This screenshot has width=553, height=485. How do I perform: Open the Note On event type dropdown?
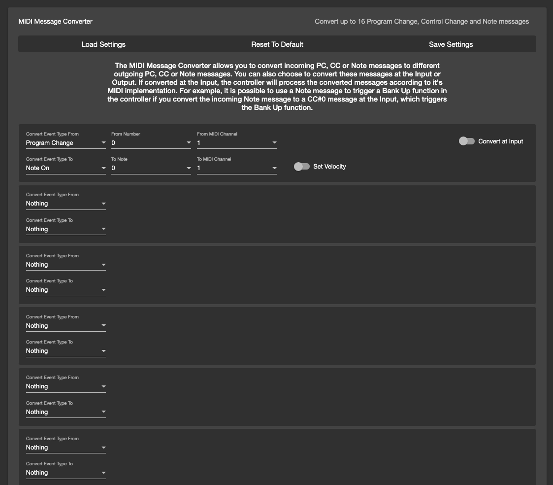pyautogui.click(x=65, y=168)
